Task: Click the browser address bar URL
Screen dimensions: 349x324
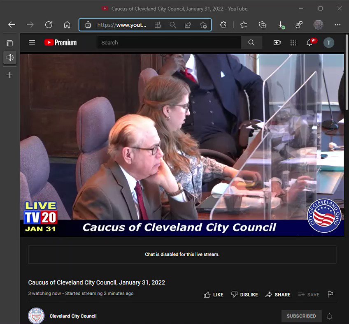Action: (x=122, y=25)
